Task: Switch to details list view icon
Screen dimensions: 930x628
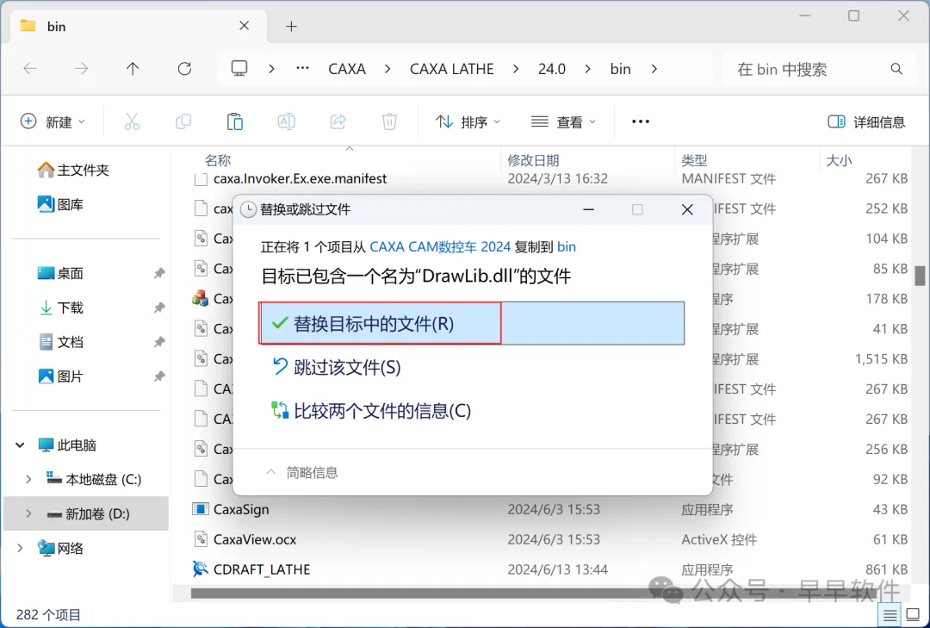Action: pos(890,615)
